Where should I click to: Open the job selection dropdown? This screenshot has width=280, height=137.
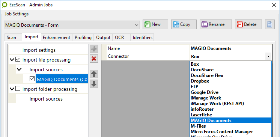pos(72,25)
